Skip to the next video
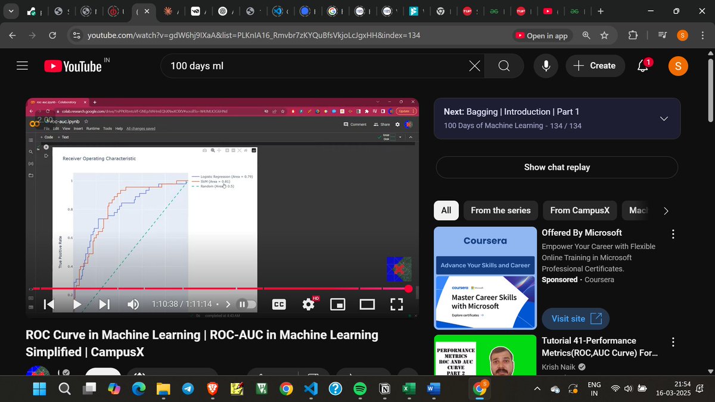The image size is (715, 402). [x=104, y=304]
